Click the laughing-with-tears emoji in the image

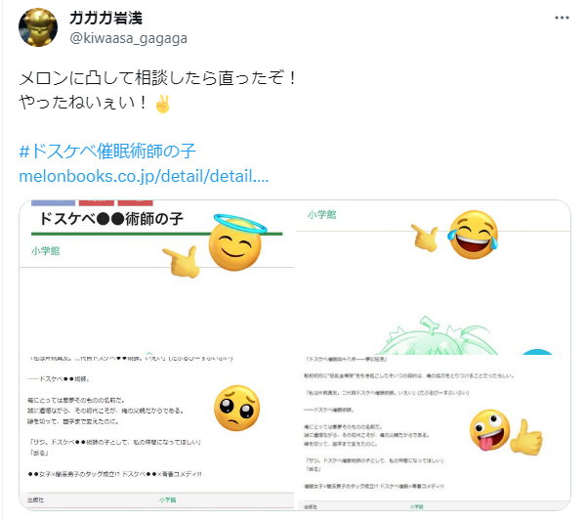pyautogui.click(x=473, y=235)
